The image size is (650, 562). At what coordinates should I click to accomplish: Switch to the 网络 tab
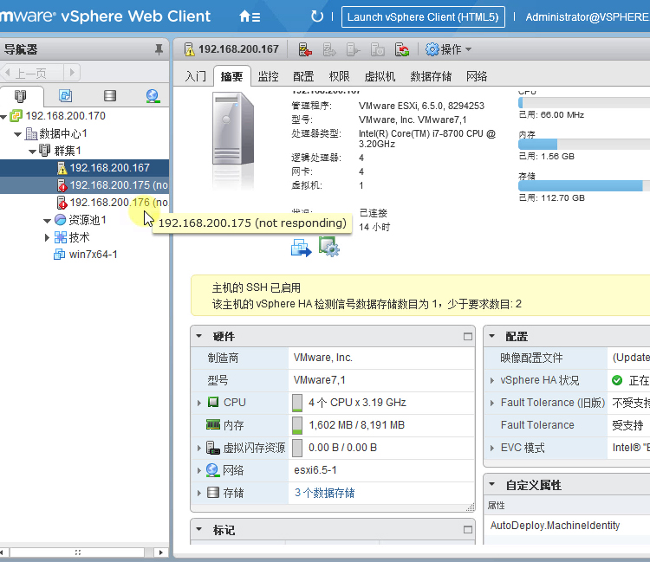point(477,76)
